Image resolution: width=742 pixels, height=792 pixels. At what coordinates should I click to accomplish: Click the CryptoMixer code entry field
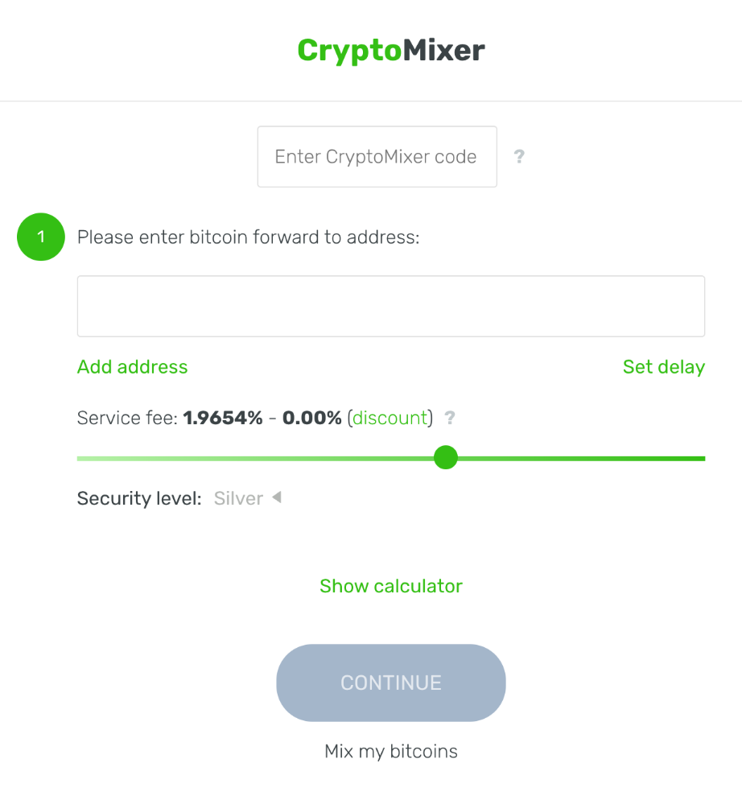click(377, 156)
